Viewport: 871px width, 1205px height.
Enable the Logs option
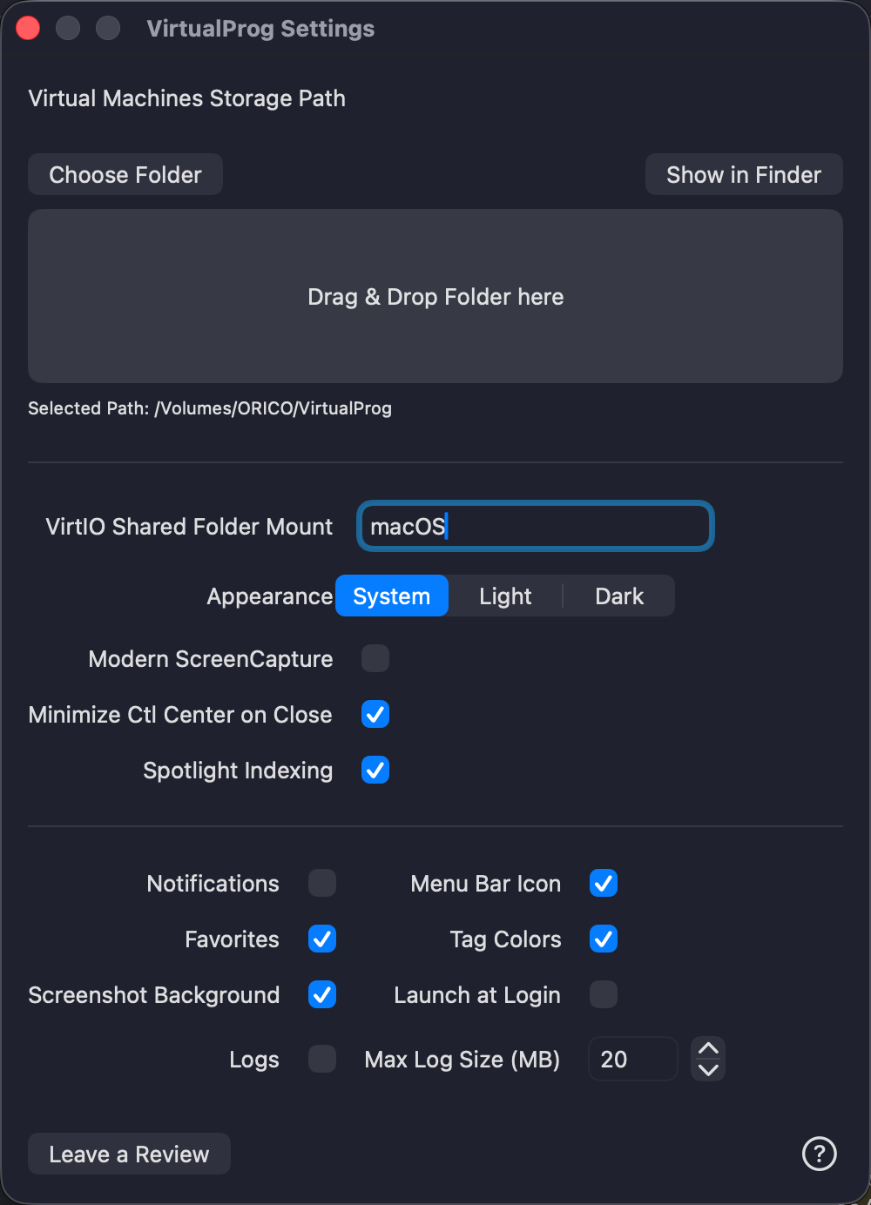pos(321,1059)
